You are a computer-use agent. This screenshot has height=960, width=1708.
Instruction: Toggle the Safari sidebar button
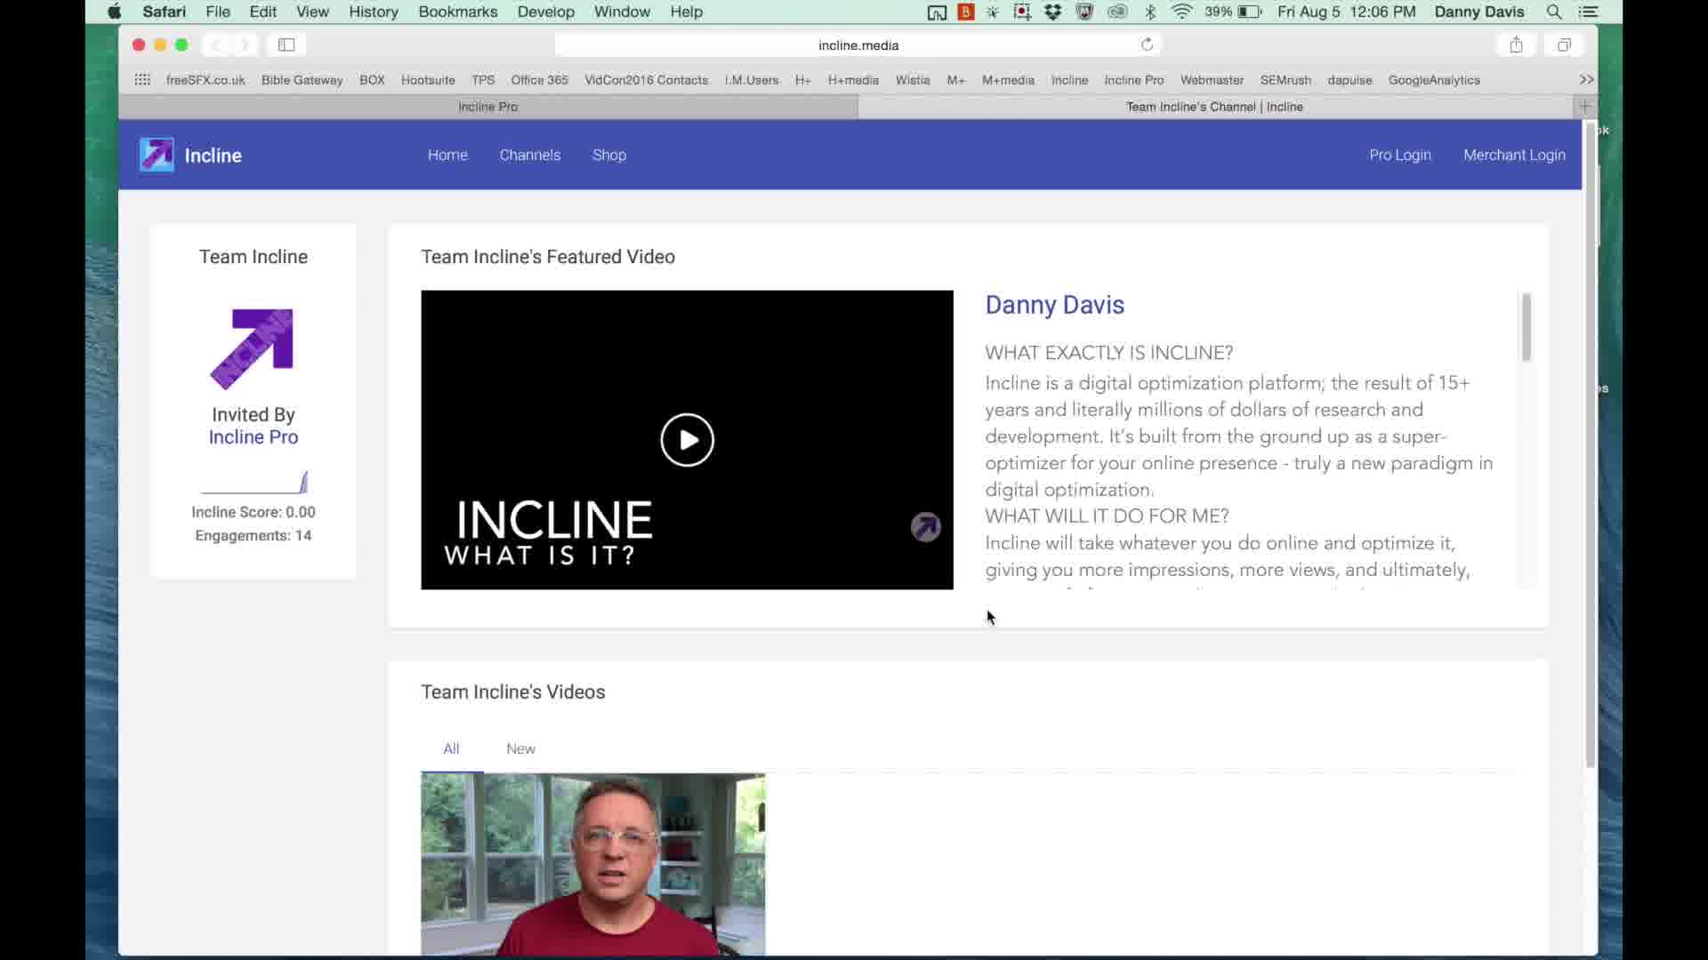286,44
